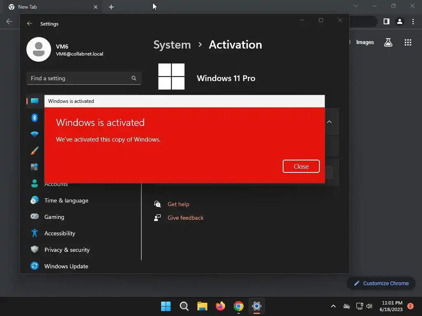Navigate to System in the breadcrumb
This screenshot has width=422, height=316.
172,44
